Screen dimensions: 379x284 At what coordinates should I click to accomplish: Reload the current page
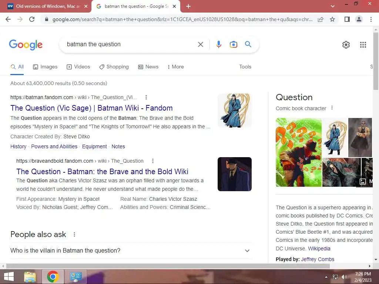tap(32, 19)
